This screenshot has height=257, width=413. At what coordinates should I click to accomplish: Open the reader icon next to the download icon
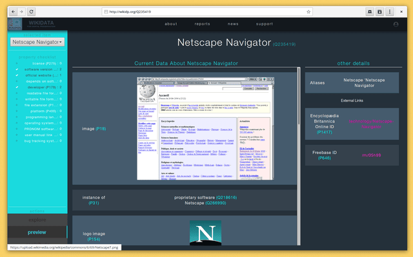coord(370,12)
